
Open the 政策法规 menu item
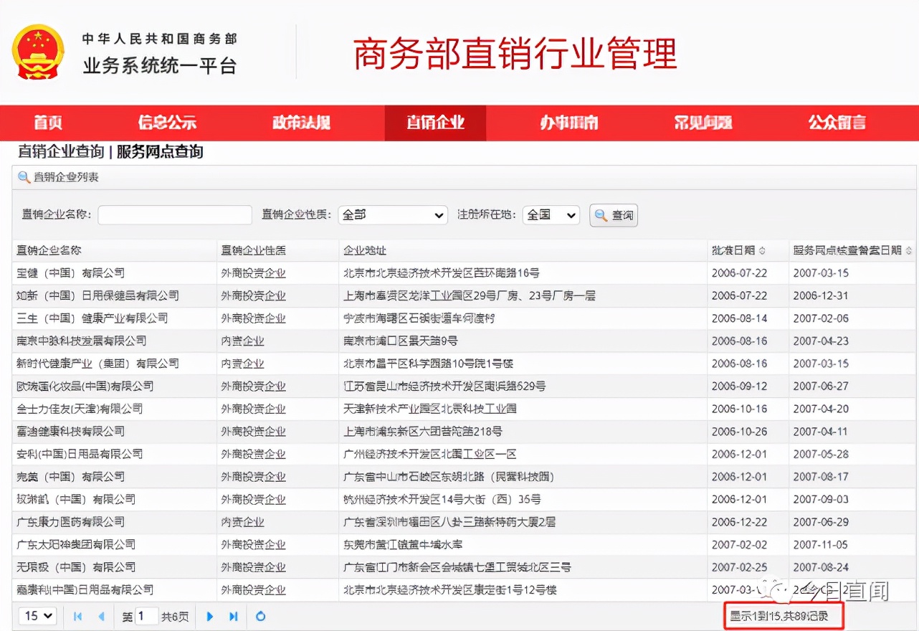pos(301,123)
